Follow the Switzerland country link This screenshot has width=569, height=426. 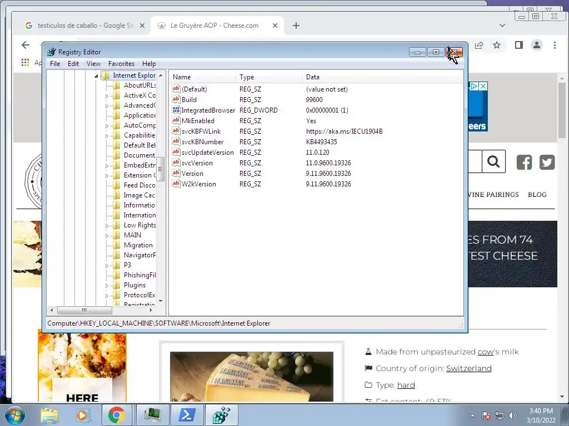[x=469, y=368]
